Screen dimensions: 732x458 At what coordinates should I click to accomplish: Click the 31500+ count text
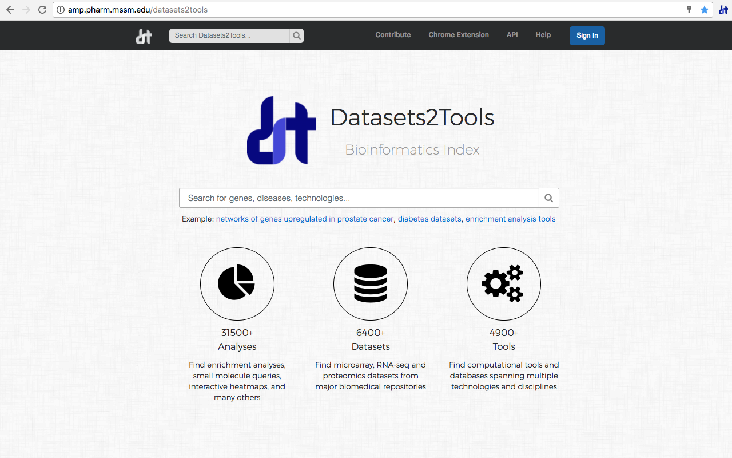click(x=237, y=333)
